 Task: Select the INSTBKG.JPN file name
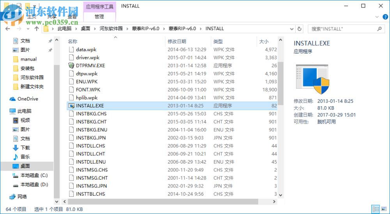(x=91, y=138)
